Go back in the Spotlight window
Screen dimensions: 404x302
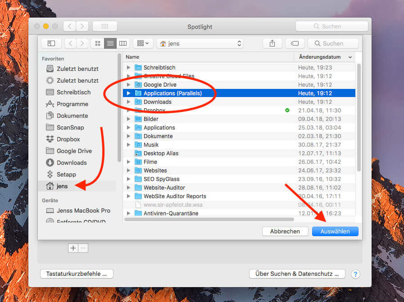tap(69, 26)
